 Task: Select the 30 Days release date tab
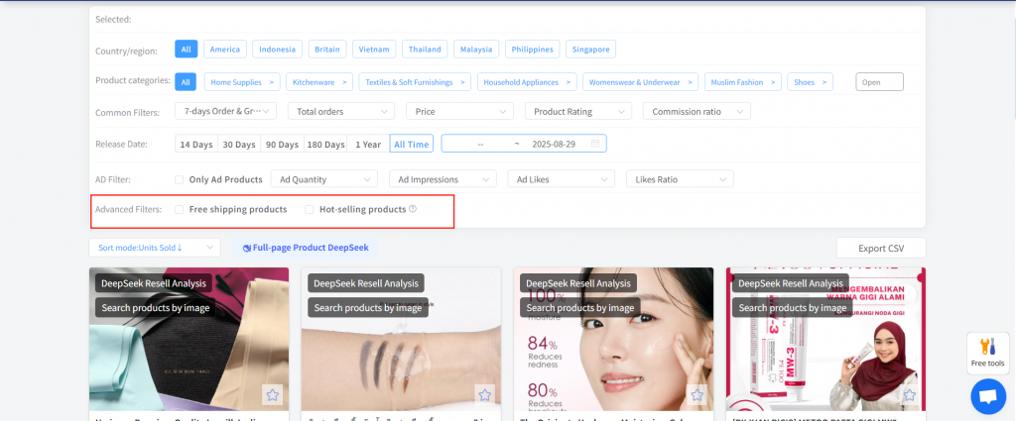coord(238,144)
